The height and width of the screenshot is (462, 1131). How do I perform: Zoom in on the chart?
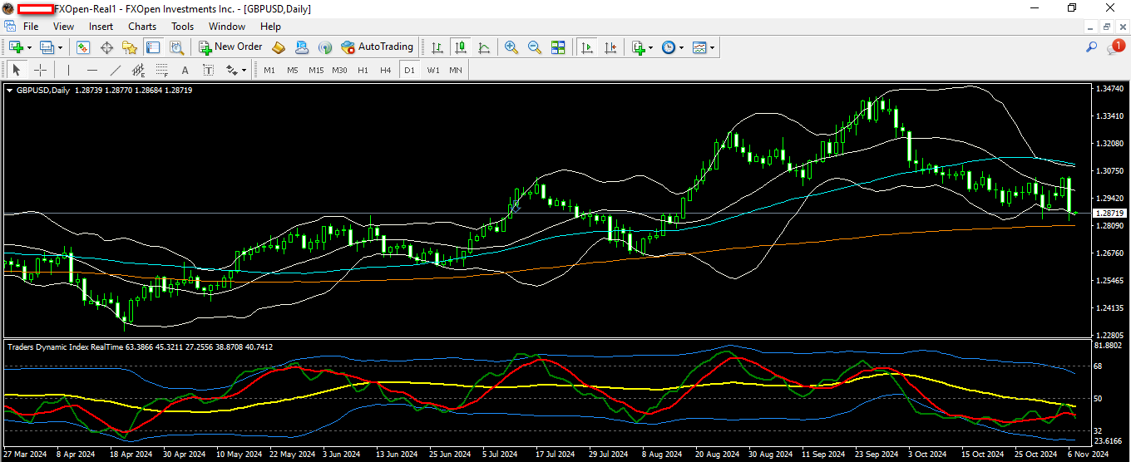tap(511, 47)
